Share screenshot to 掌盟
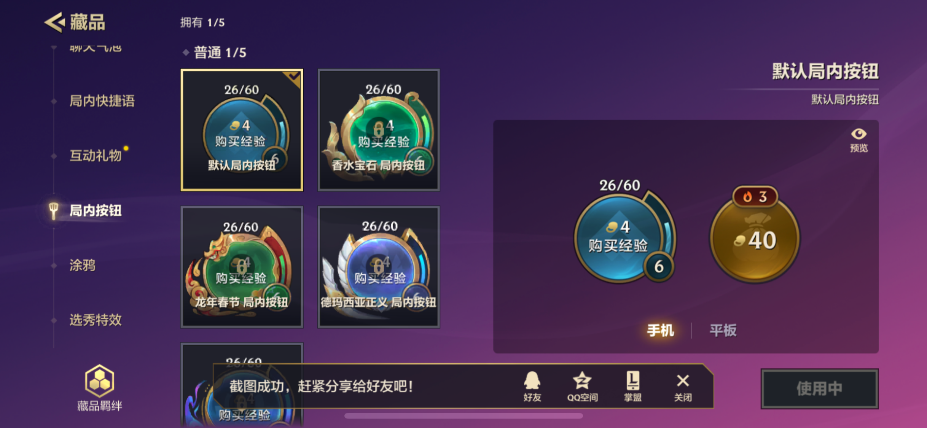Image resolution: width=927 pixels, height=428 pixels. pos(633,387)
